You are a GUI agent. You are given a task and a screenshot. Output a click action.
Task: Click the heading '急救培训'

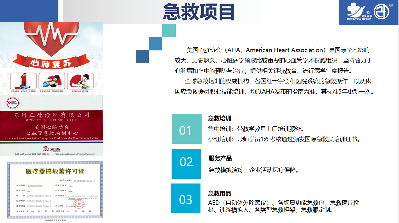[220, 119]
